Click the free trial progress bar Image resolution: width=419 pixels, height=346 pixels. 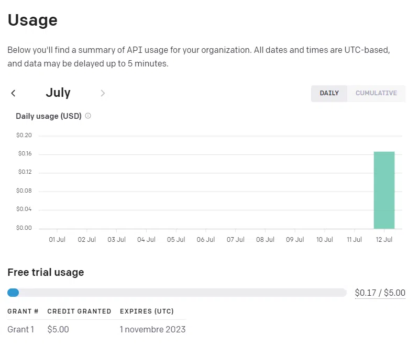pos(178,292)
